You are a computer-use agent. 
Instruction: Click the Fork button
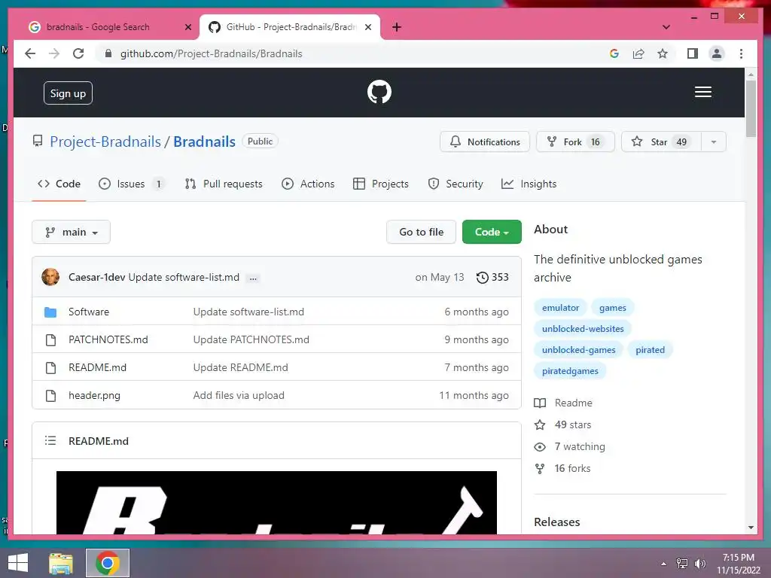[575, 142]
